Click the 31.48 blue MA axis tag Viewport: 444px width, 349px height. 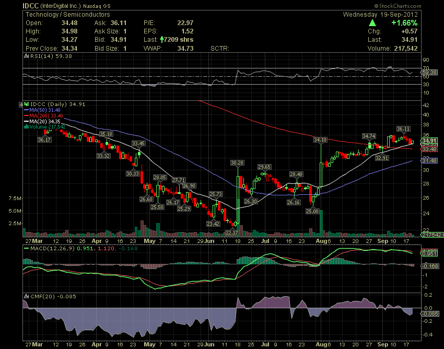click(x=429, y=160)
